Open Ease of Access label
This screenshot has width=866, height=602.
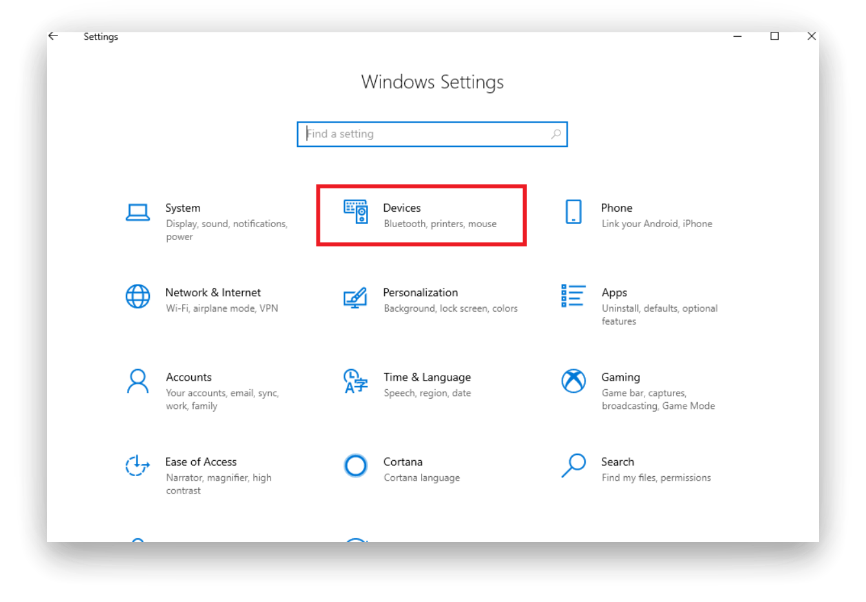tap(201, 461)
